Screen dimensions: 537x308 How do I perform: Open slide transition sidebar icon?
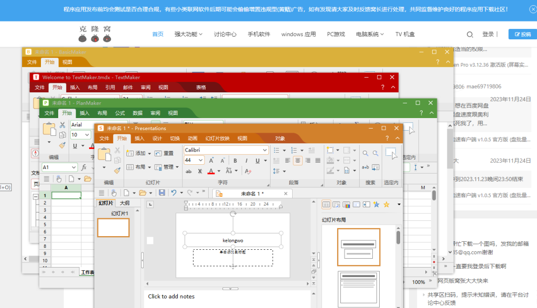(x=366, y=205)
